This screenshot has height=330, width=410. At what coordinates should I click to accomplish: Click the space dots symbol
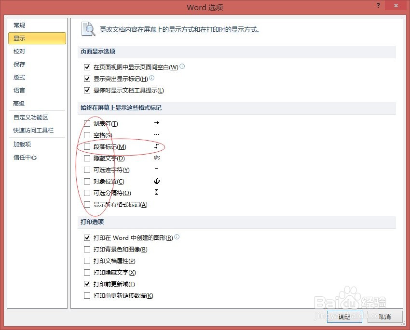(x=157, y=134)
